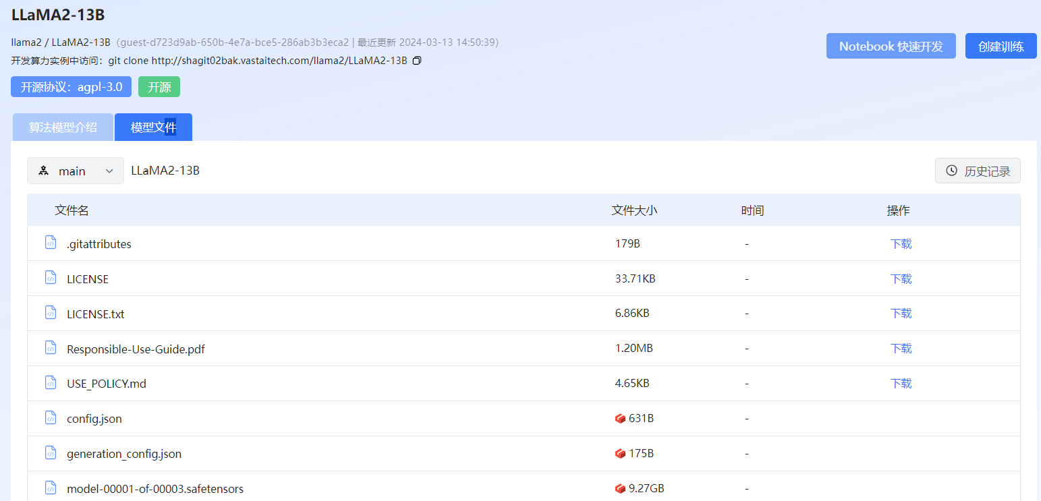Screen dimensions: 1041x501
Task: Open the 历史记录 history view
Action: click(978, 171)
